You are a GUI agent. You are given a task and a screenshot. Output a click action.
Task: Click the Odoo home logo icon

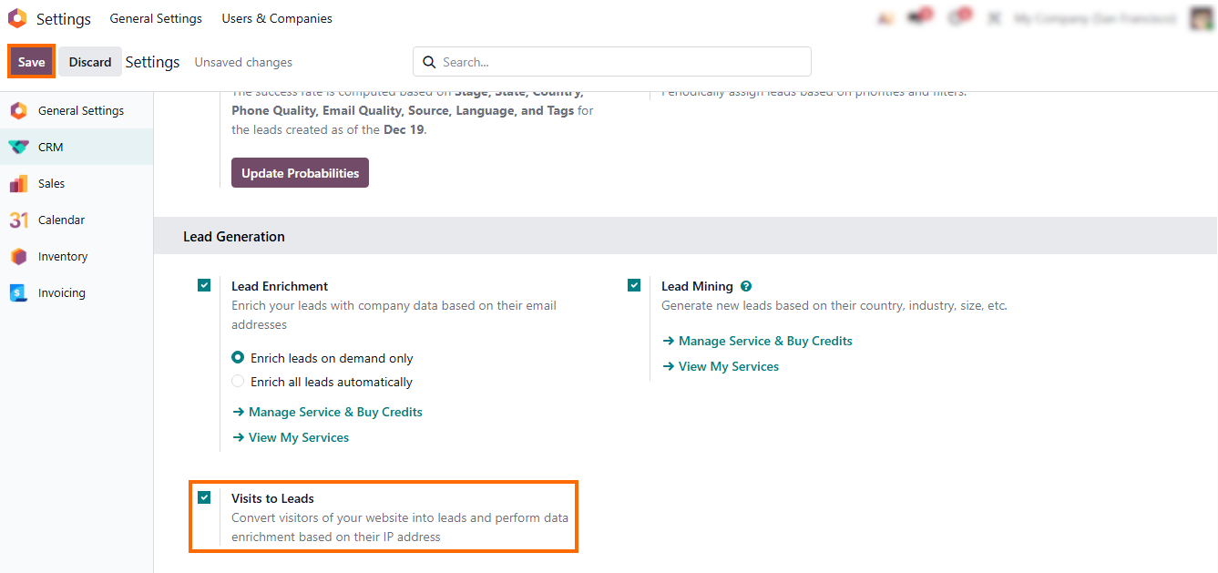pyautogui.click(x=17, y=18)
